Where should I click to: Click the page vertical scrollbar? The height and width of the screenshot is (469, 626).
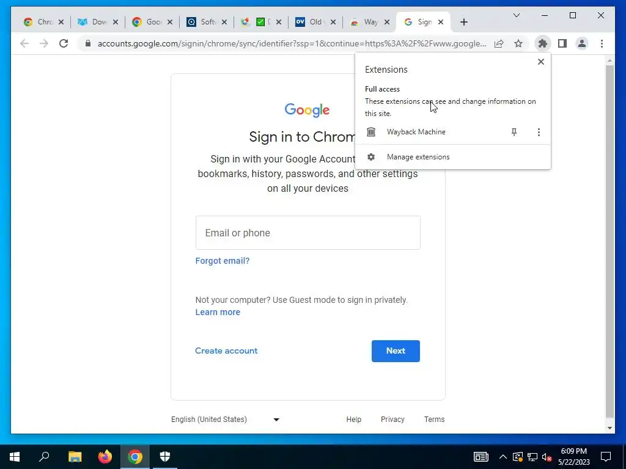609,241
